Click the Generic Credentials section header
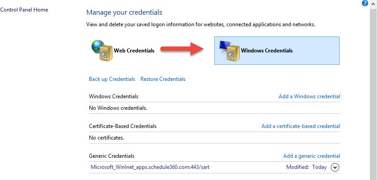377x180 pixels. (112, 156)
